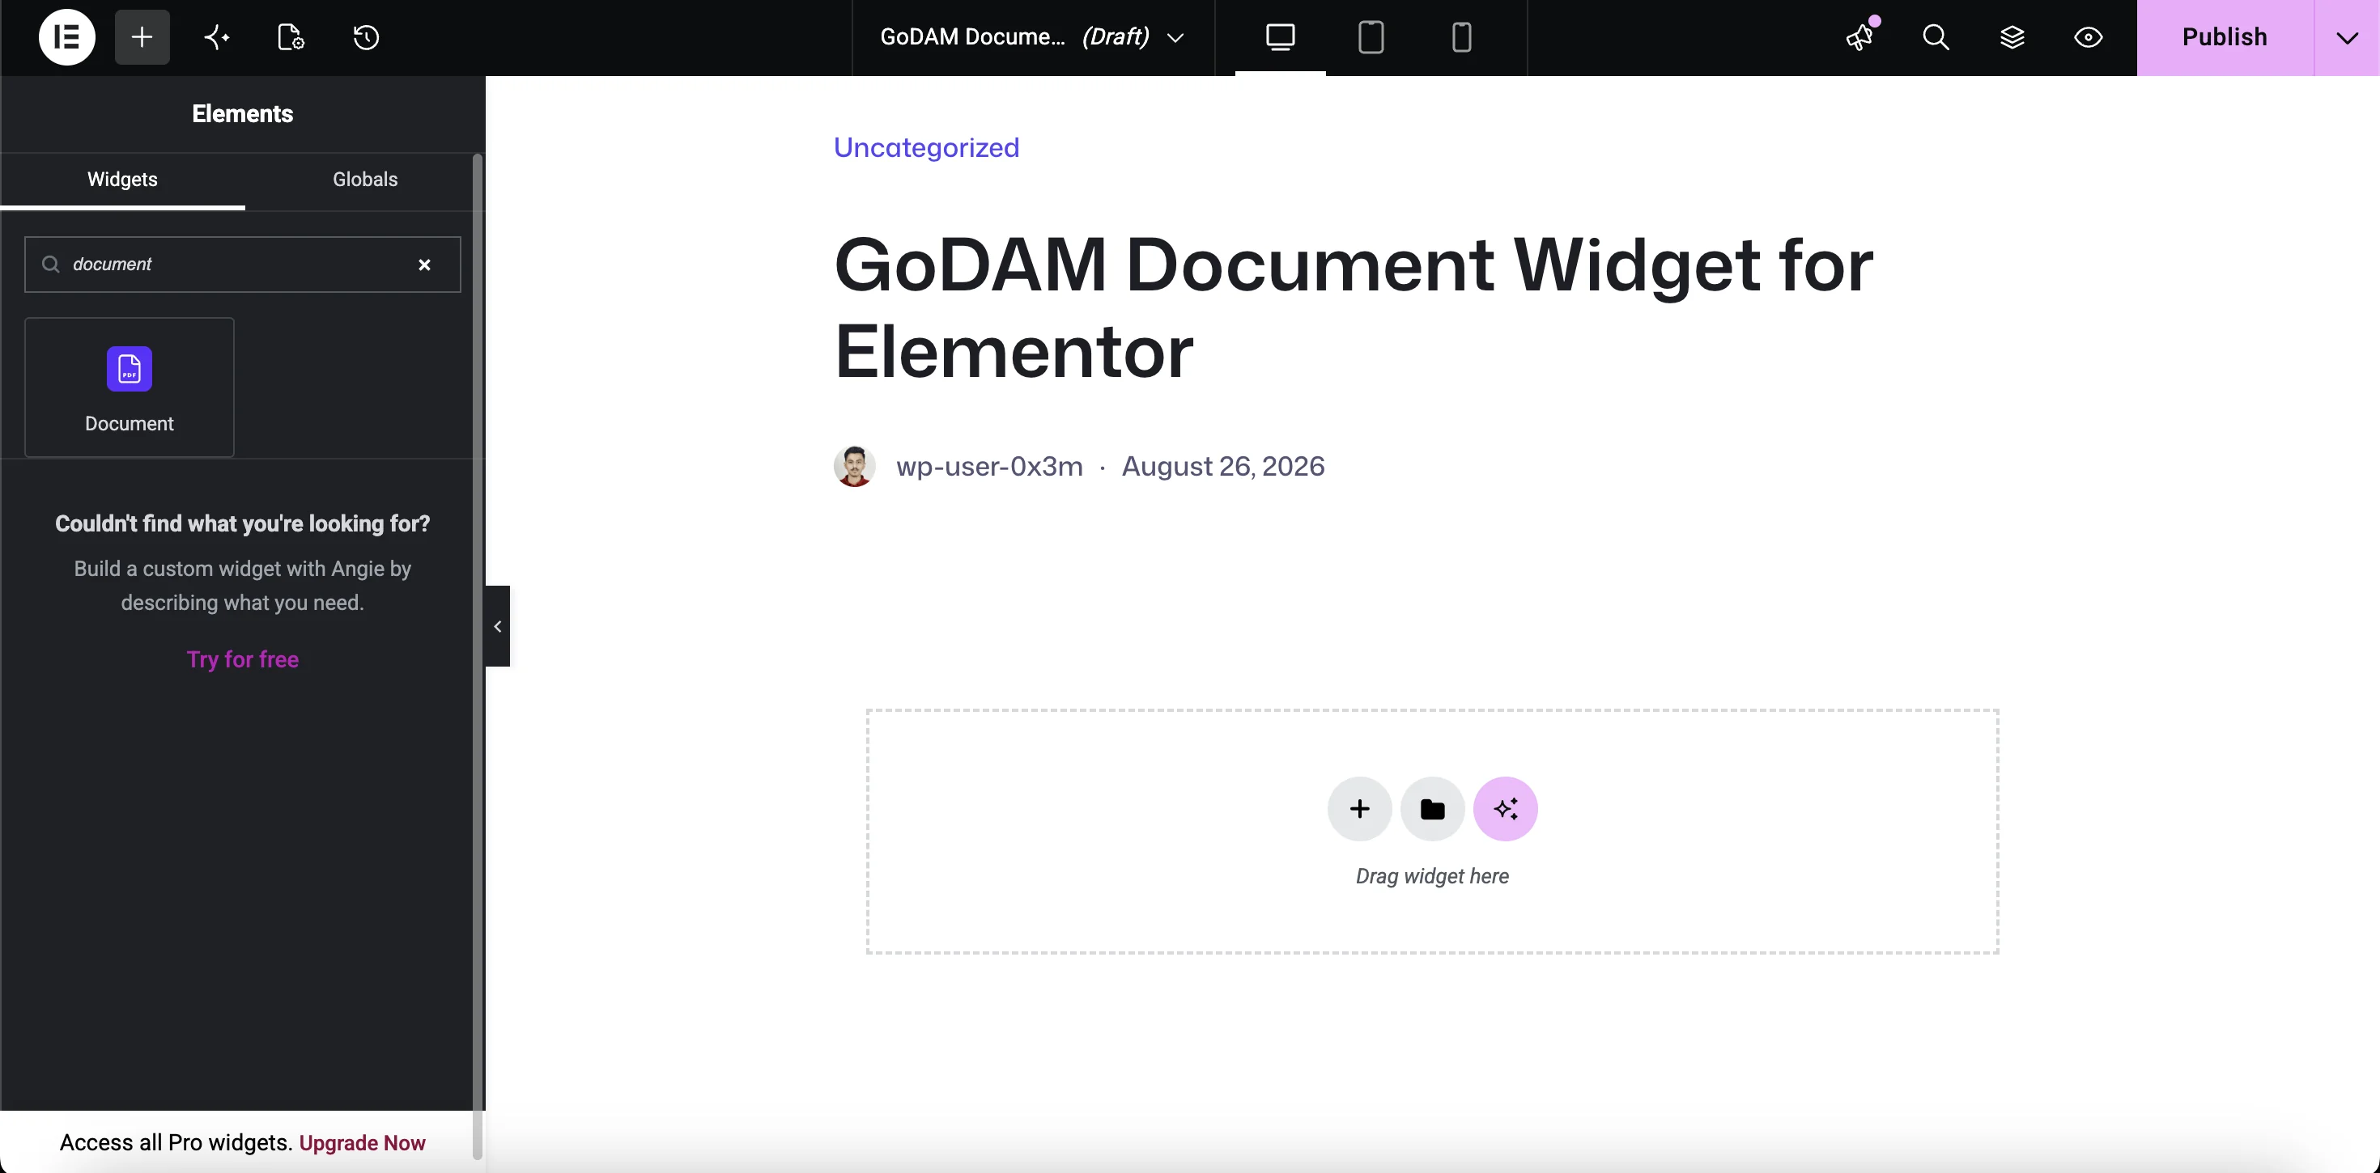Click the author avatar image
Viewport: 2380px width, 1173px height.
(x=855, y=467)
